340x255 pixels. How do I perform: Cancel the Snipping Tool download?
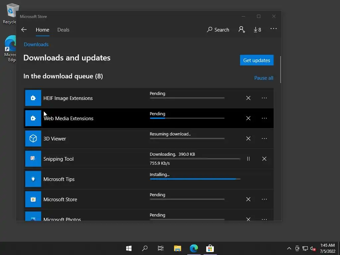(x=264, y=159)
